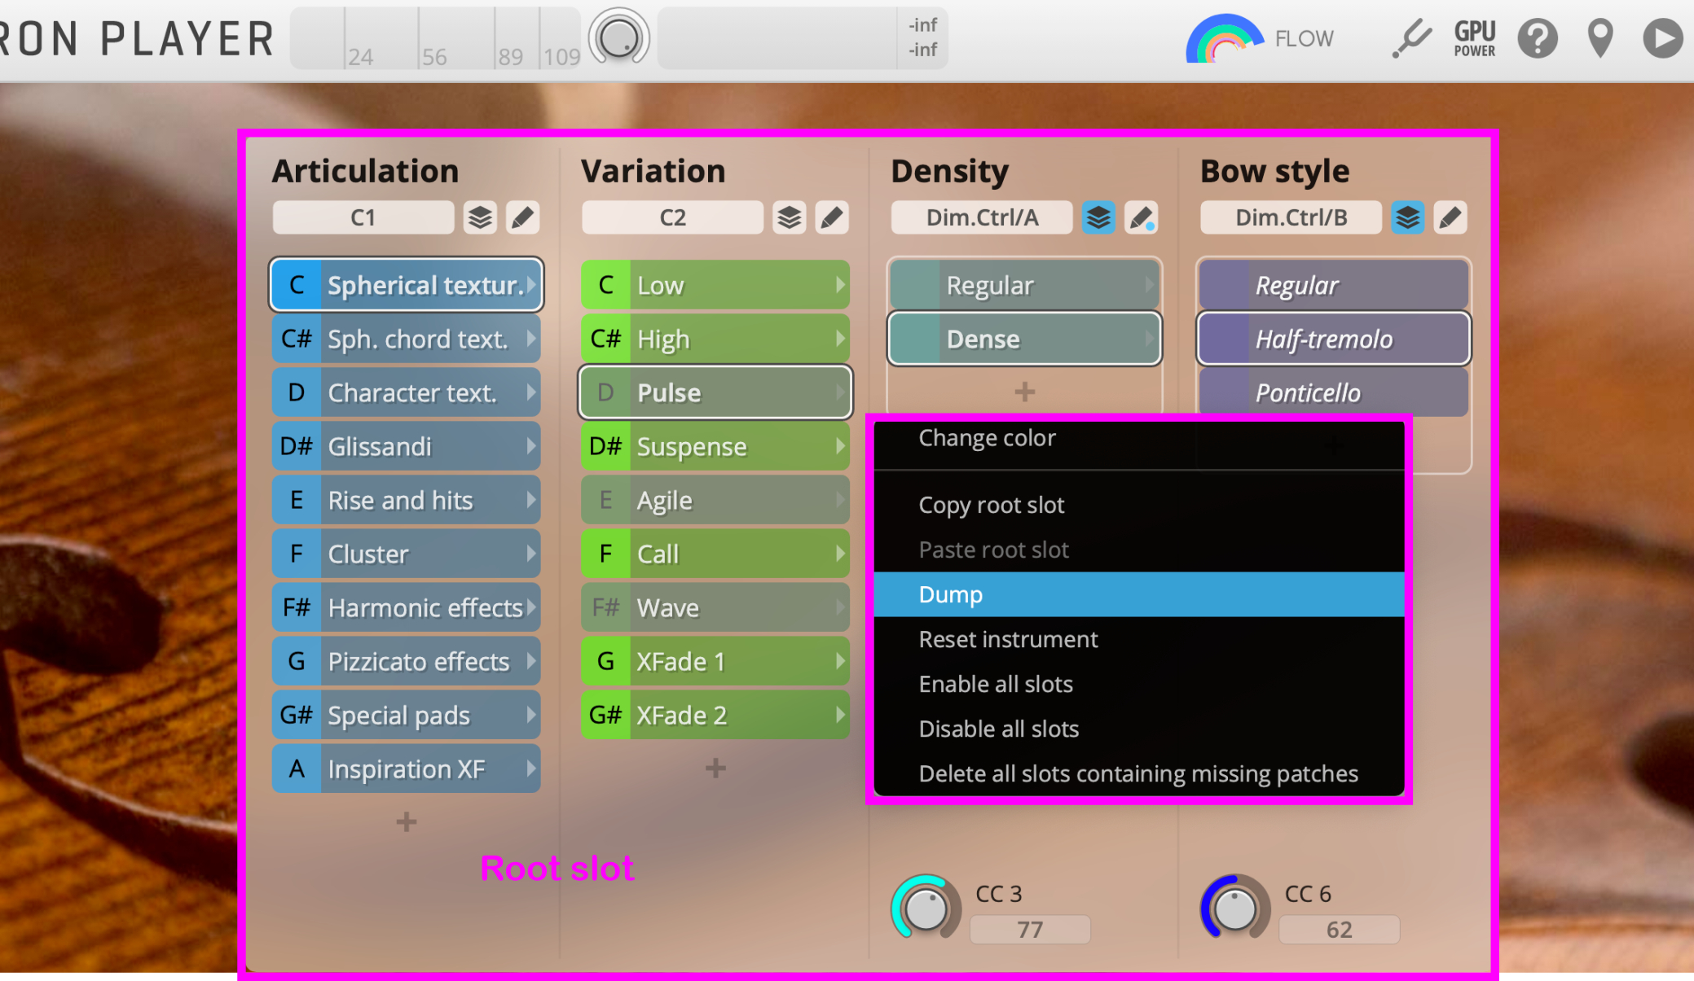The image size is (1694, 981).
Task: Click the location pin icon
Action: coord(1600,38)
